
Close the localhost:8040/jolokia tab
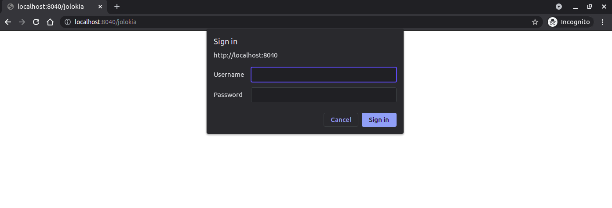click(x=100, y=7)
